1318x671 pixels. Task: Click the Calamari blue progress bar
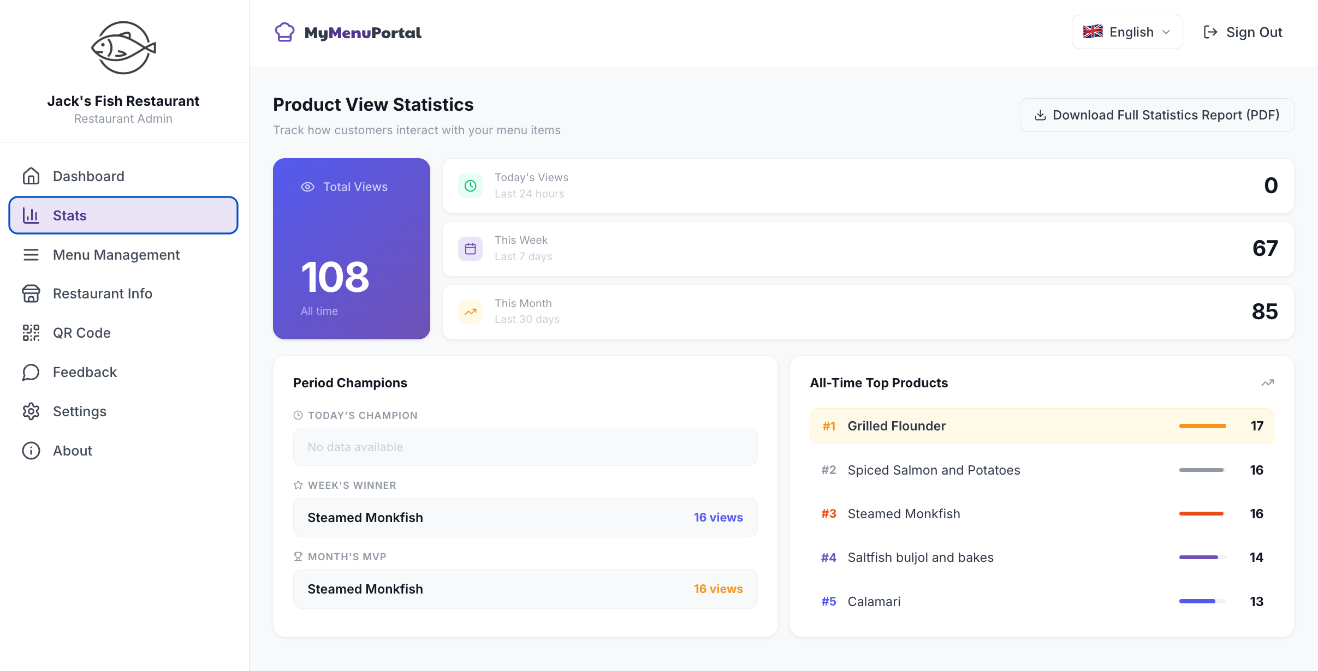pos(1203,601)
